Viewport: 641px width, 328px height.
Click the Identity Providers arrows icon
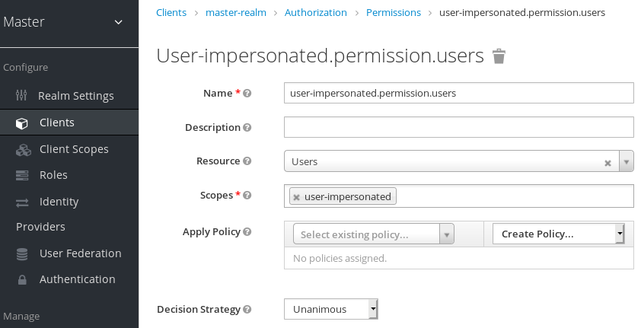pyautogui.click(x=22, y=202)
